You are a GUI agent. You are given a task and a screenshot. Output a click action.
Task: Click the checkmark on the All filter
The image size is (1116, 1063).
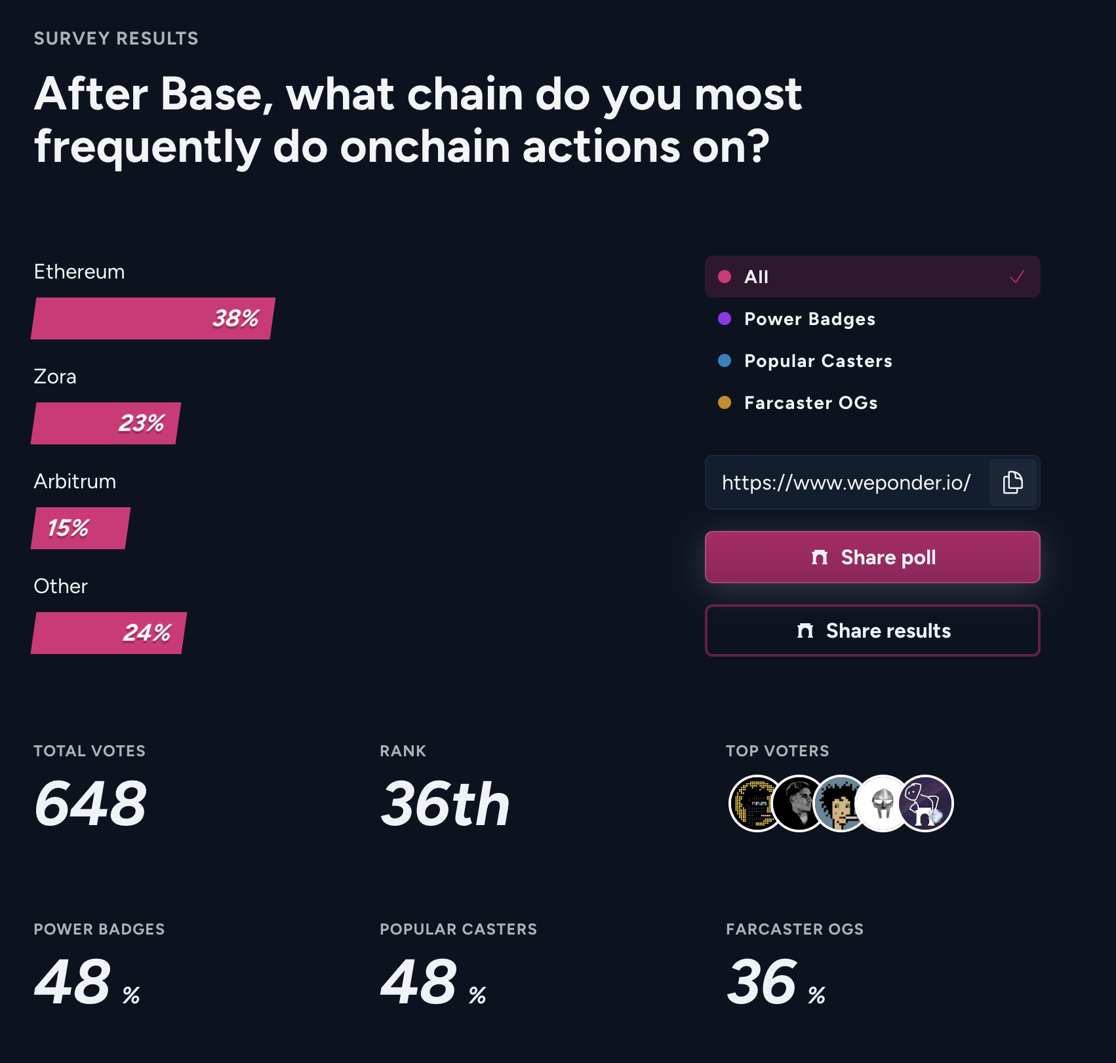point(1016,277)
